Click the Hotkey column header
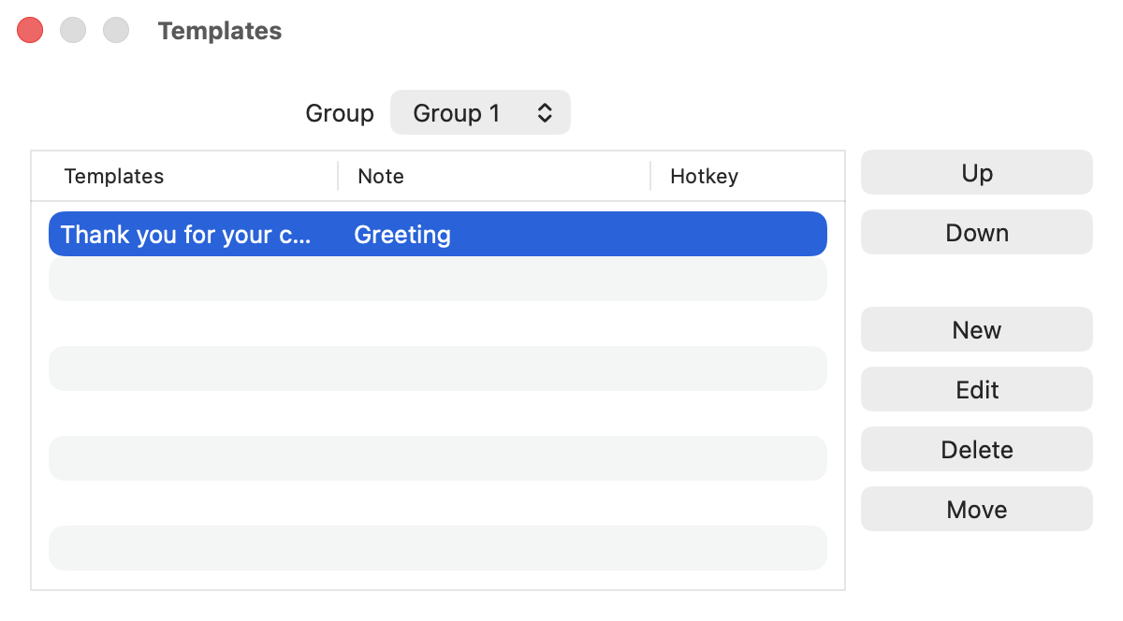The image size is (1123, 621). click(x=704, y=177)
